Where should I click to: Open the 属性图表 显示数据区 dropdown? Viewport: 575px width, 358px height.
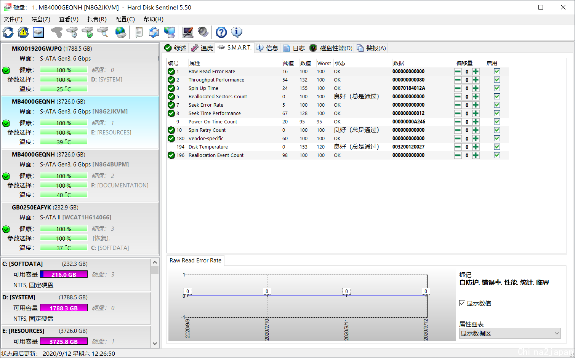point(510,334)
